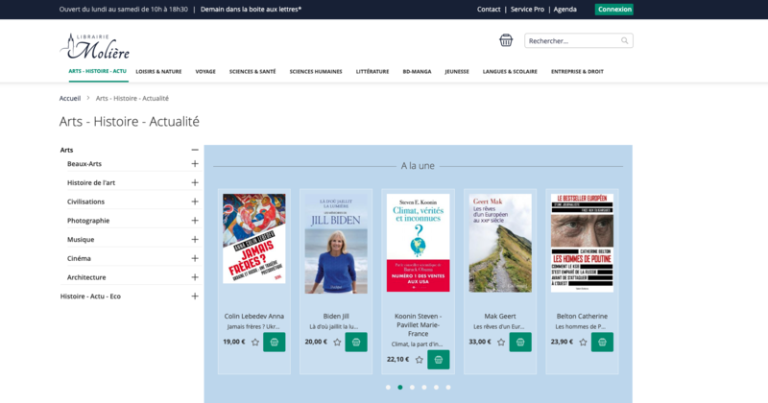Click author name Belton Catherine
Image resolution: width=768 pixels, height=403 pixels.
[x=582, y=317]
